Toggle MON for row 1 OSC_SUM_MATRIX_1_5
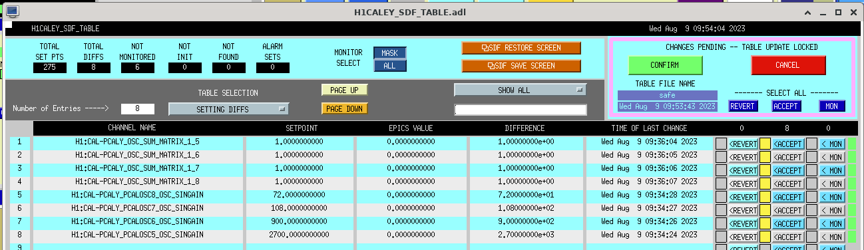 pos(832,144)
